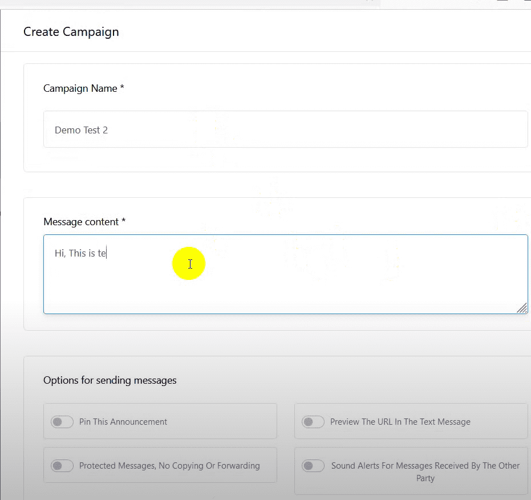Focus the Message content text area
This screenshot has width=531, height=500.
coord(285,279)
